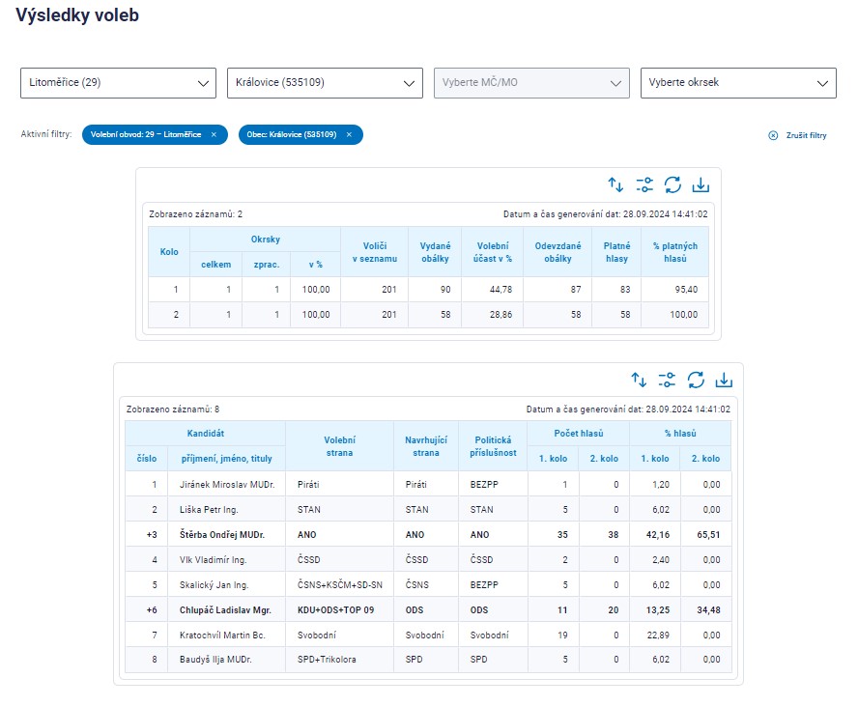Open column settings icon above candidates table
Viewport: 858px width, 706px height.
(x=667, y=381)
